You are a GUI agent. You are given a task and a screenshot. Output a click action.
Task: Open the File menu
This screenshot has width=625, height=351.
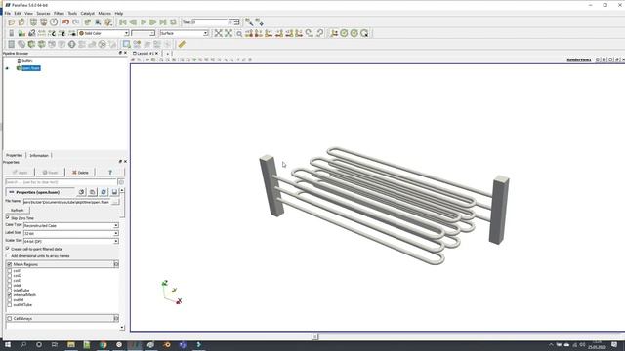coord(8,13)
